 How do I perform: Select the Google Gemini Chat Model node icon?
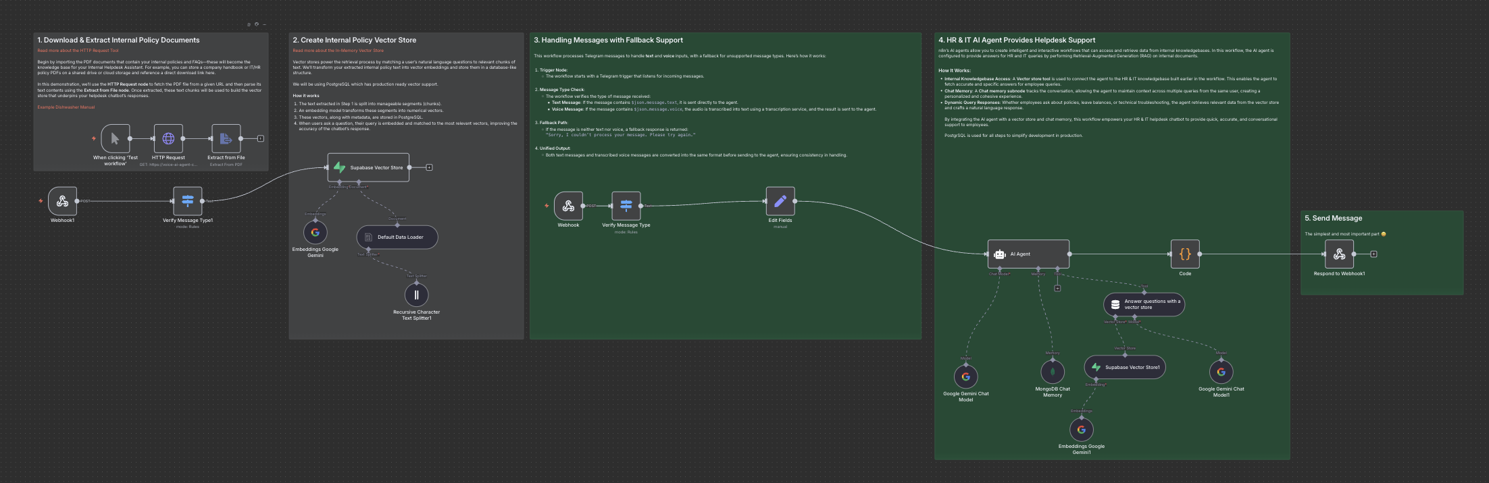point(966,376)
